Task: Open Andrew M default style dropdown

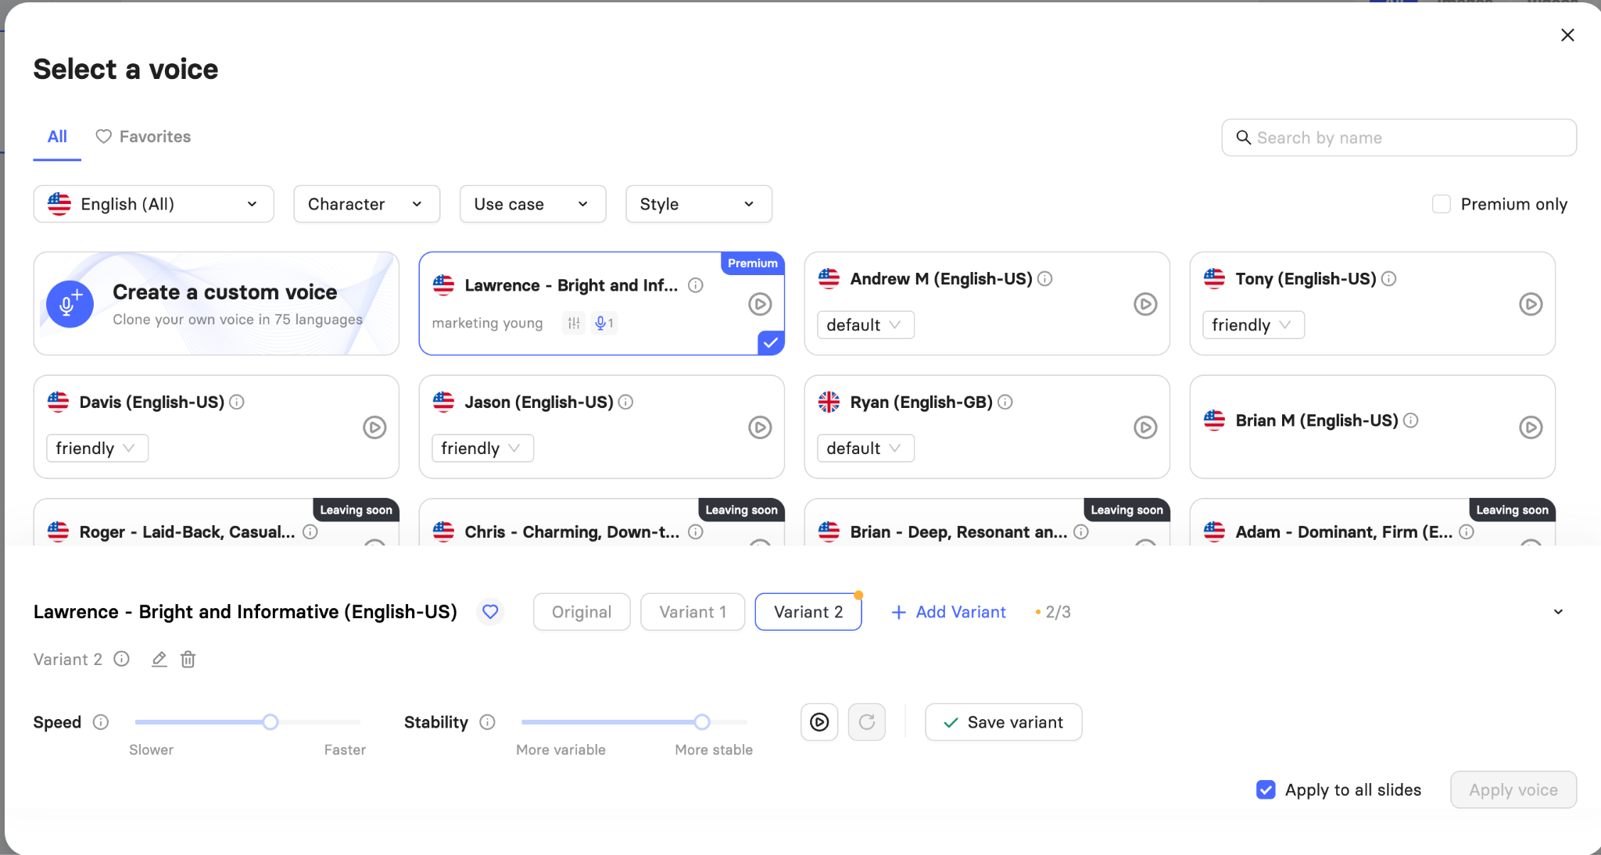Action: click(x=865, y=325)
